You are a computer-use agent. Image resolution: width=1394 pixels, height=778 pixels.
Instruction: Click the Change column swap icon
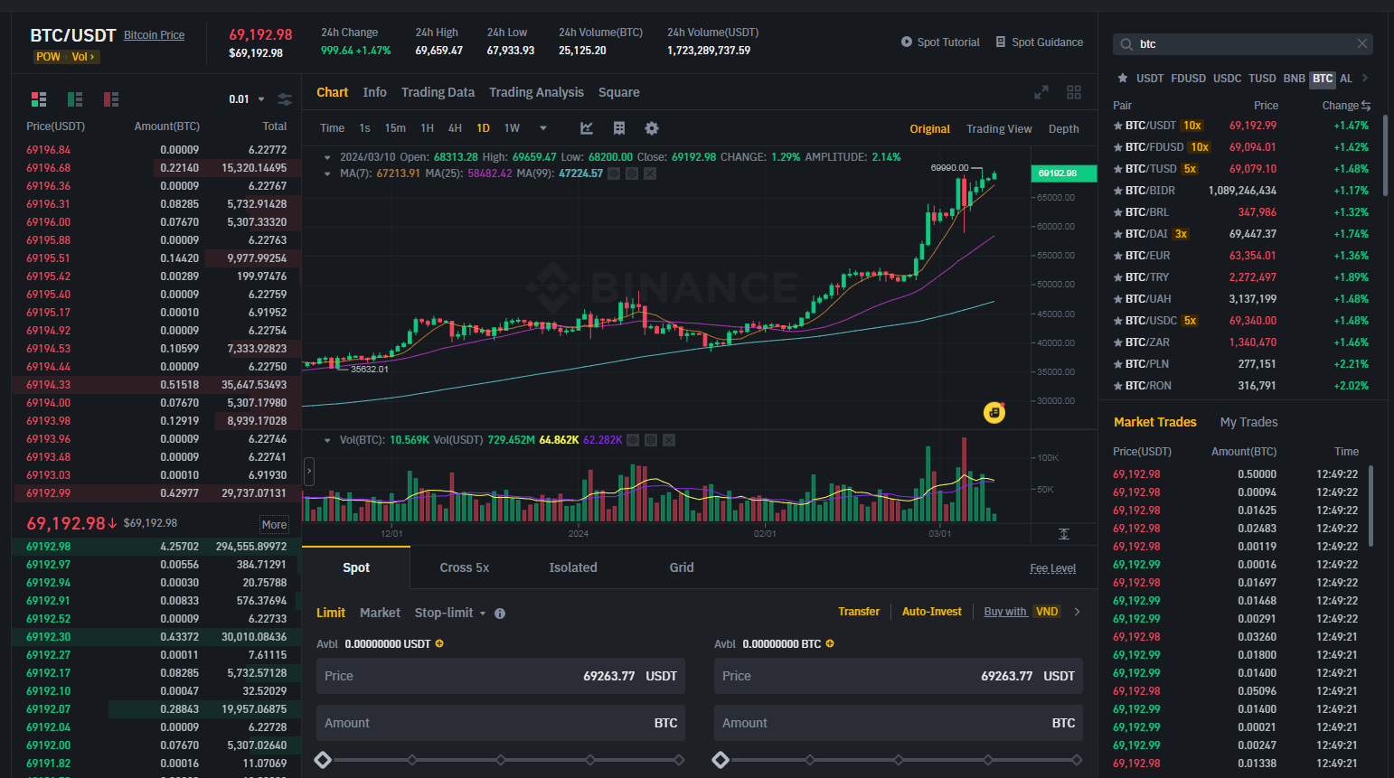click(x=1365, y=106)
